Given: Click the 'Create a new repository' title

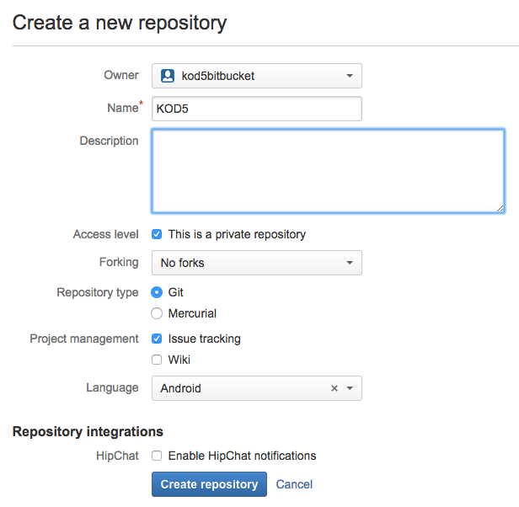Looking at the screenshot, I should pos(120,24).
